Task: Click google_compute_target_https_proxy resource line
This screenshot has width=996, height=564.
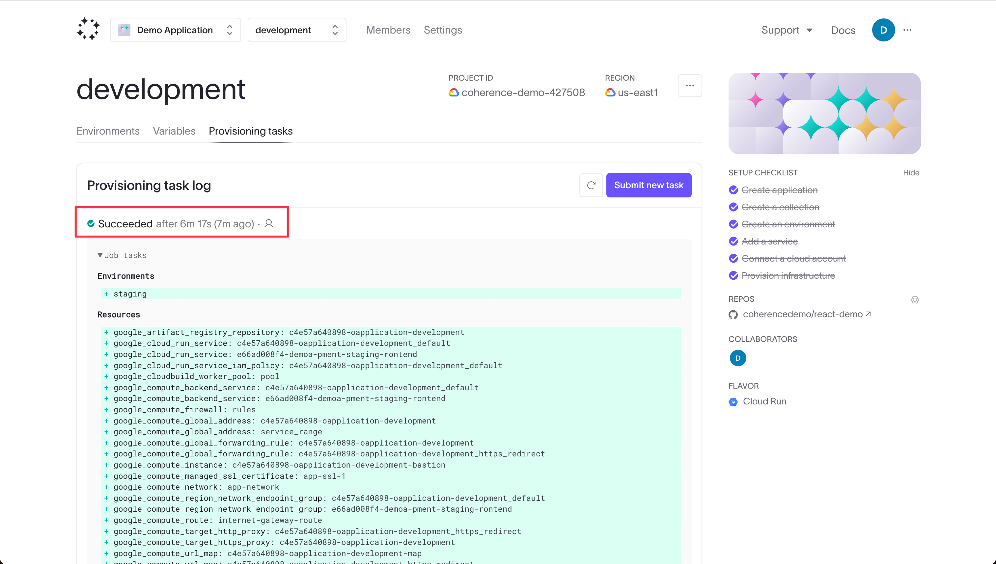Action: coord(390,543)
